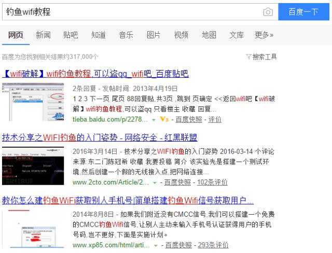
Task: Select the 网页 tab
Action: tap(16, 35)
